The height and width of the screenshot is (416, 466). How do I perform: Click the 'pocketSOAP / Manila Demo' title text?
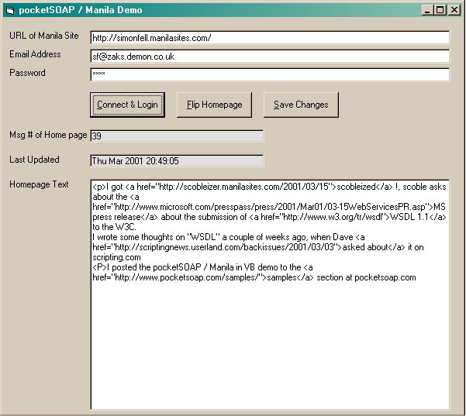[81, 10]
